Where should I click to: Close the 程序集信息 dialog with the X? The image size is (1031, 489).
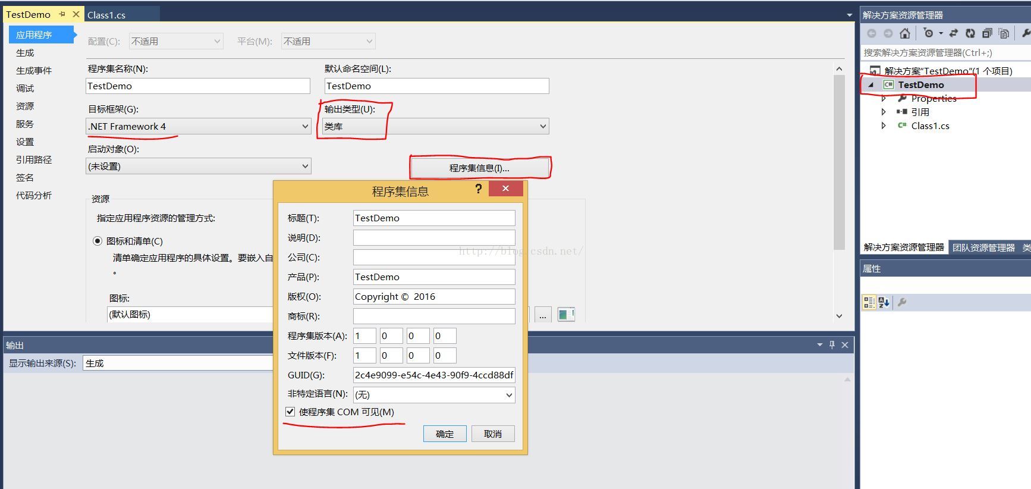(x=505, y=189)
